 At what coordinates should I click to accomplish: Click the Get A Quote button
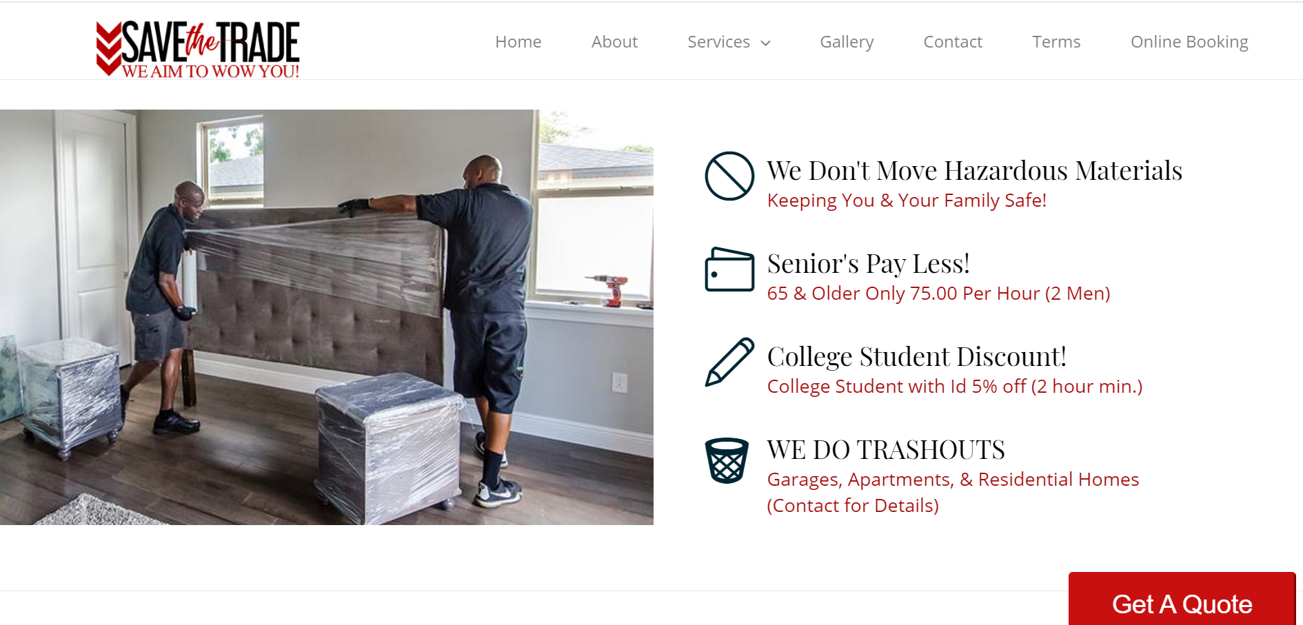pyautogui.click(x=1182, y=599)
